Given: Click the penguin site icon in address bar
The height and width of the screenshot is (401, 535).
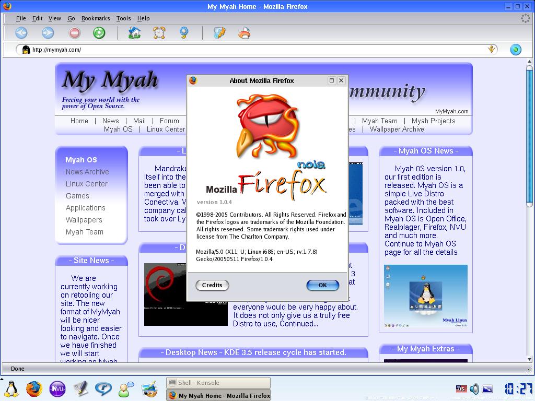Looking at the screenshot, I should 26,50.
